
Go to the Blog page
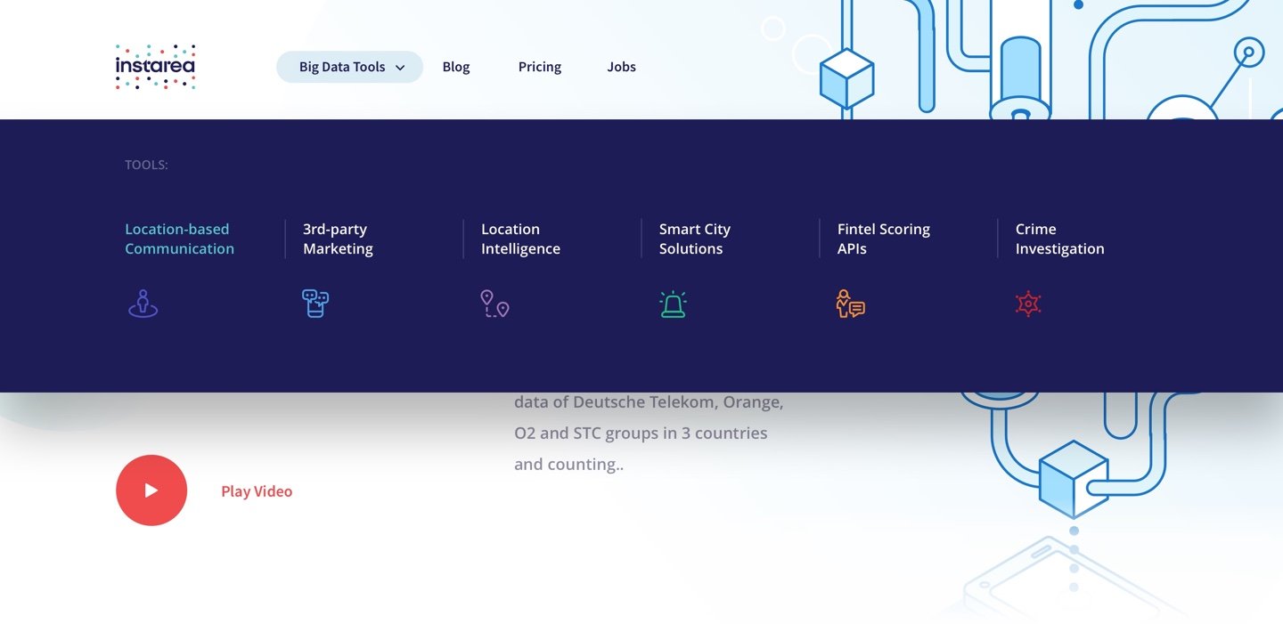(455, 67)
